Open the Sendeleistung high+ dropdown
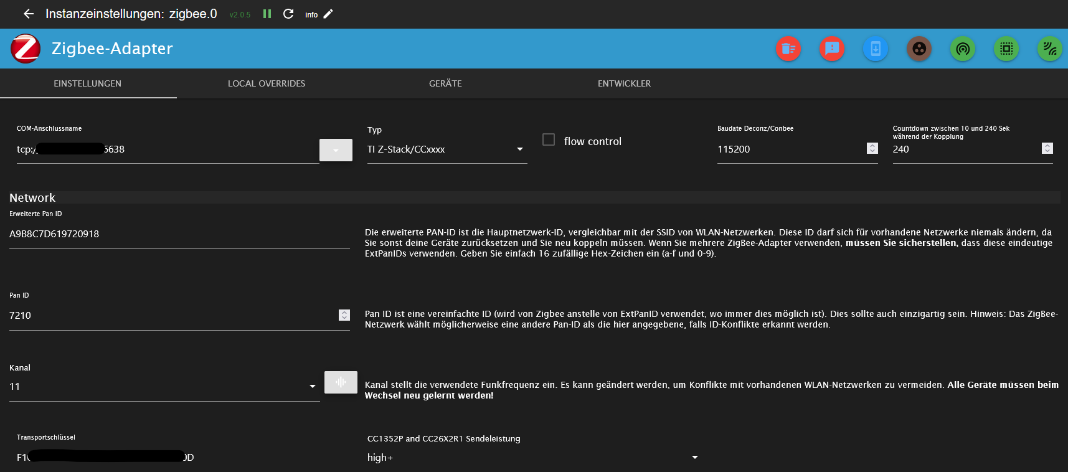The height and width of the screenshot is (472, 1068). [533, 458]
